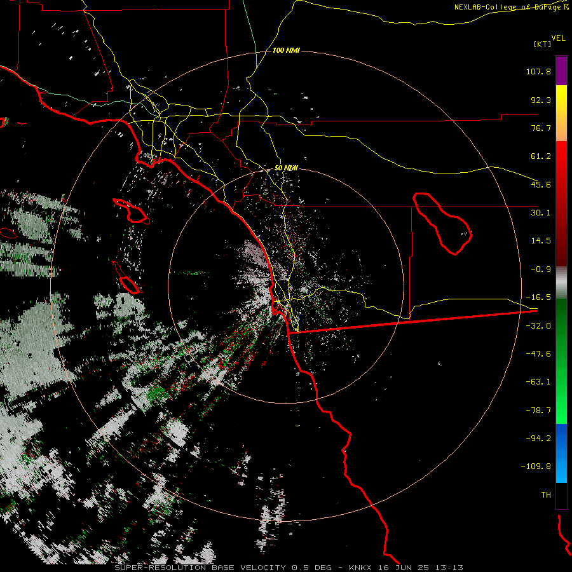Click the -94.2 legend value
This screenshot has height=572, width=572.
coord(538,439)
